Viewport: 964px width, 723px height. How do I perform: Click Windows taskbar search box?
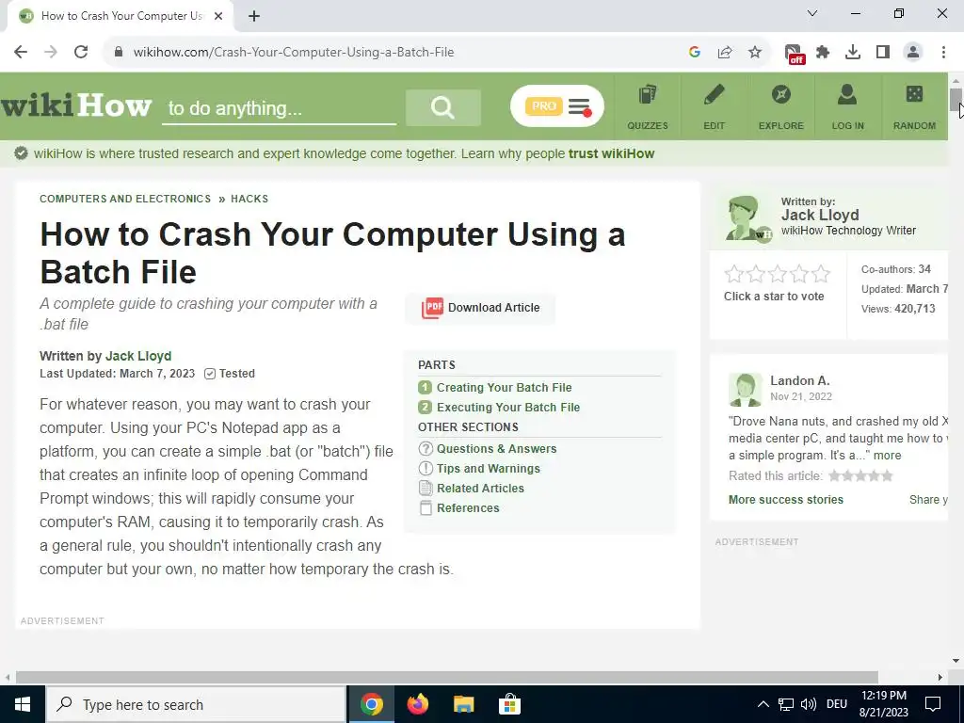point(196,704)
